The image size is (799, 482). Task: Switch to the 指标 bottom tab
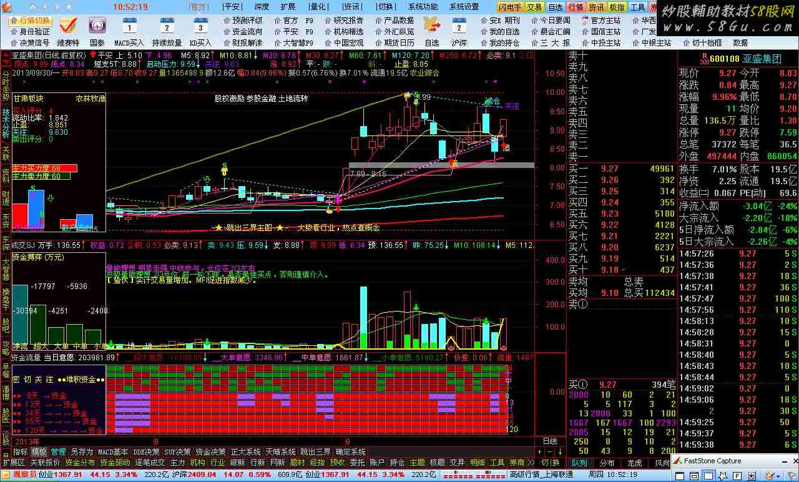coord(21,451)
